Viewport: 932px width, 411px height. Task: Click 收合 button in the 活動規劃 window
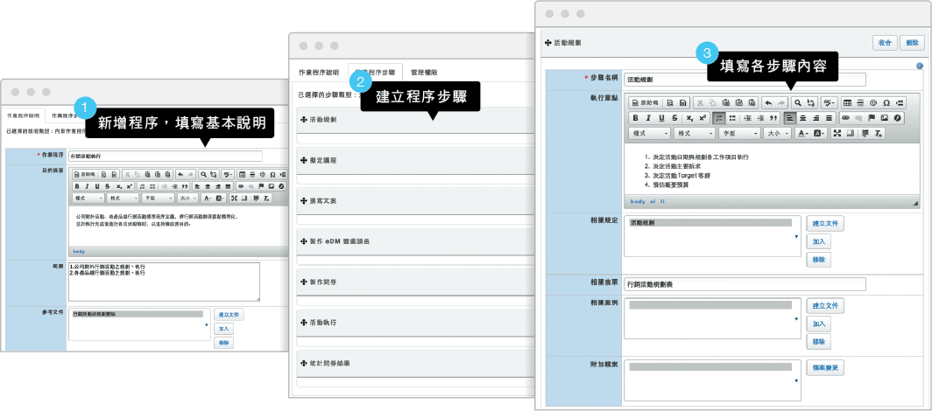[x=885, y=43]
